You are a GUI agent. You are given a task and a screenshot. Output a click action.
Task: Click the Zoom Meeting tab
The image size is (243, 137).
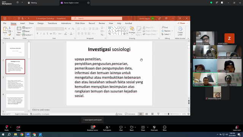point(32,3)
